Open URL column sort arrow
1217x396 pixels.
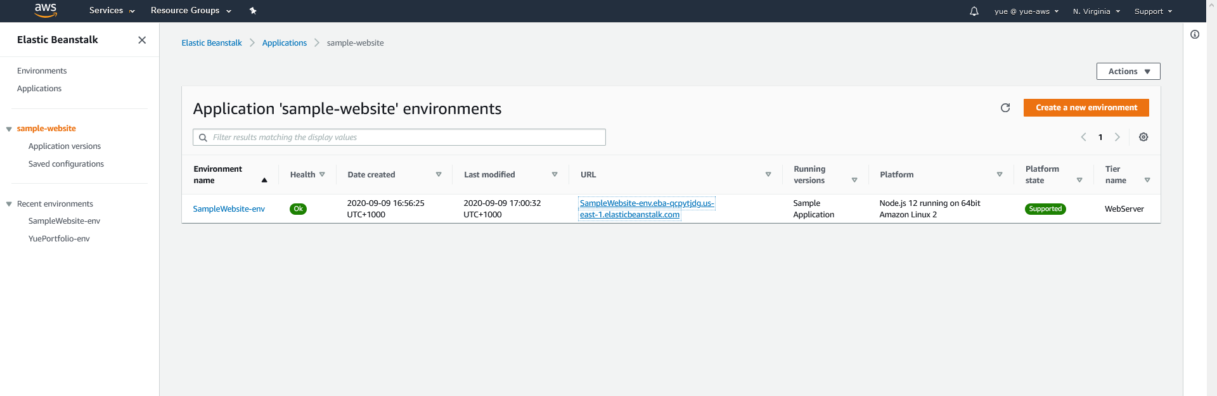pos(768,174)
